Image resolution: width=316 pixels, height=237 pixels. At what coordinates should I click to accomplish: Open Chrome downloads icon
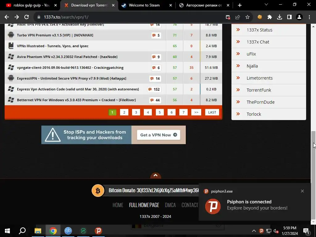(280, 17)
